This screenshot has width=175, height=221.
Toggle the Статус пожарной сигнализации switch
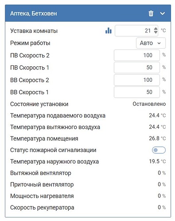pyautogui.click(x=159, y=150)
